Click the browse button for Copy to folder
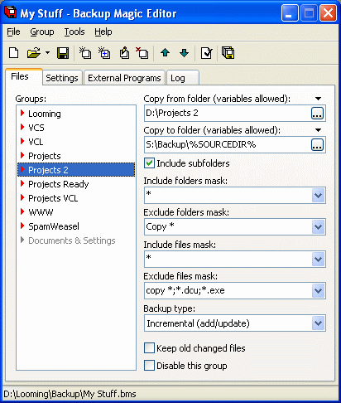341x403 pixels. tap(317, 144)
